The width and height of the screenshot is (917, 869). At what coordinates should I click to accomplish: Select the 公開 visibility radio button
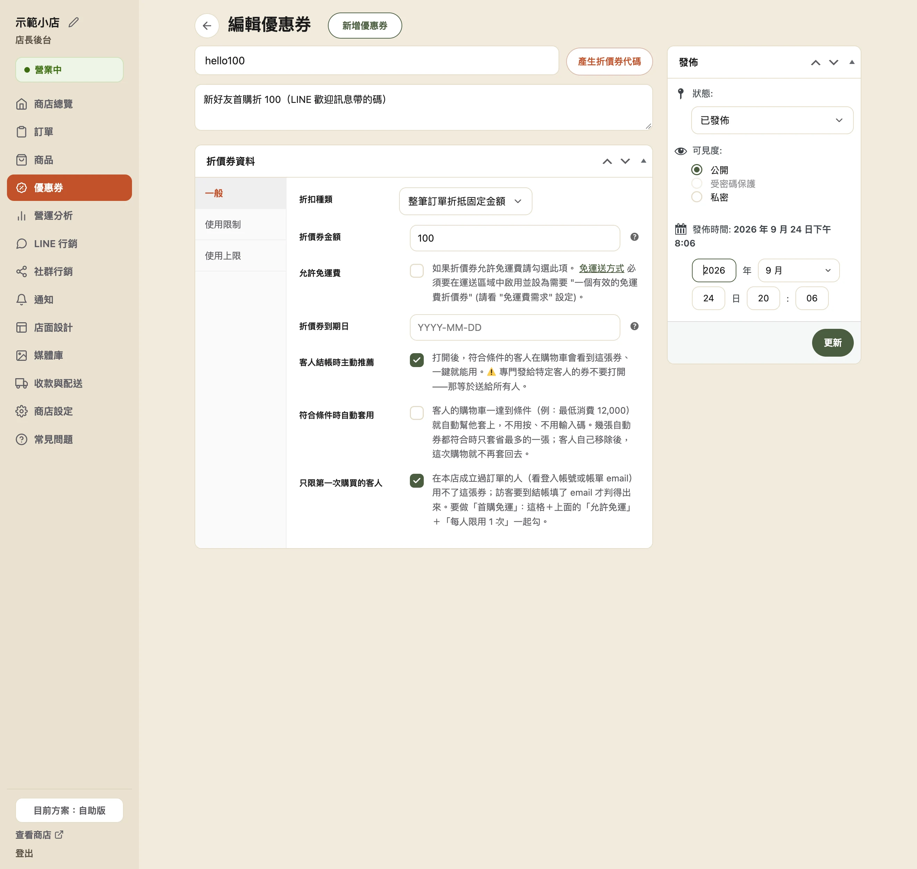697,170
